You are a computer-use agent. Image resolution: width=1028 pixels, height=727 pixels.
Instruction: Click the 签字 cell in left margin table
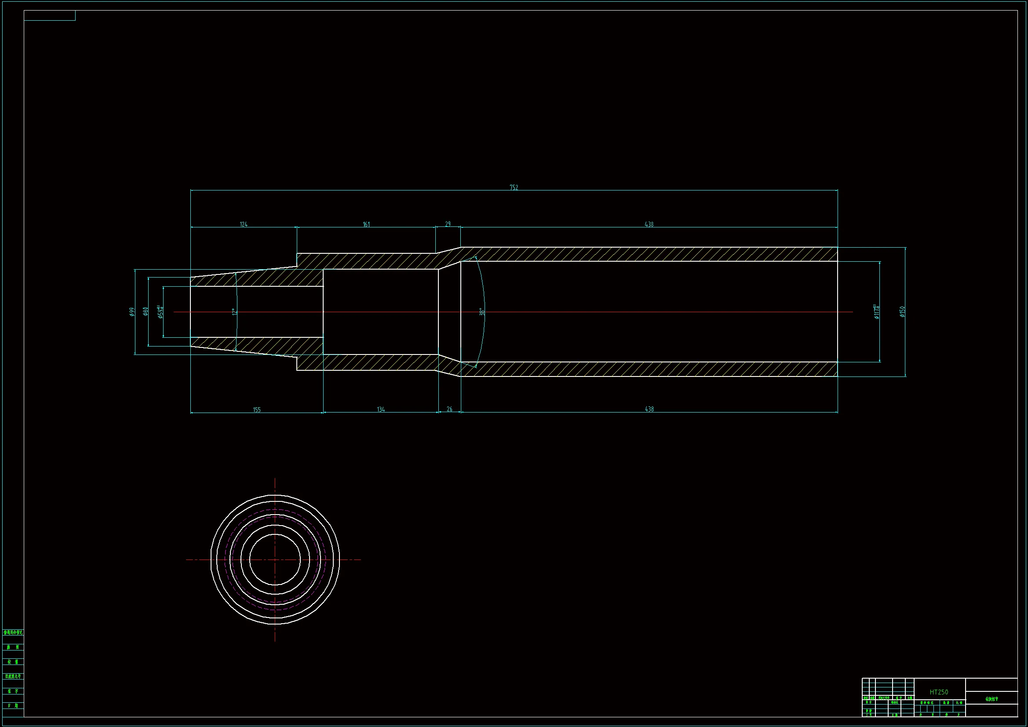pyautogui.click(x=13, y=691)
